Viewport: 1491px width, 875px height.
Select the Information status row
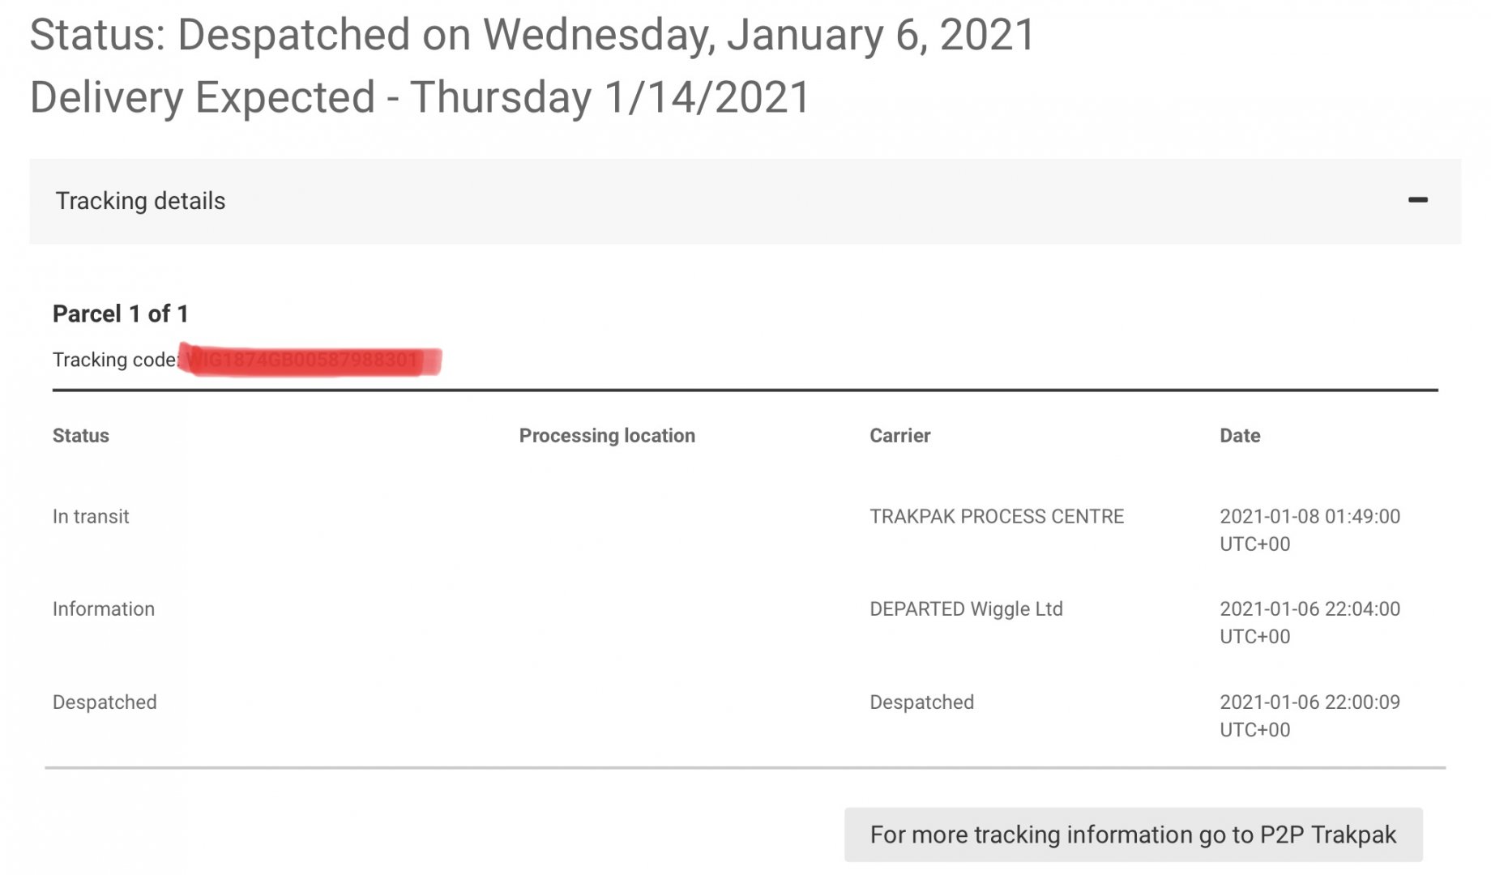click(x=104, y=609)
